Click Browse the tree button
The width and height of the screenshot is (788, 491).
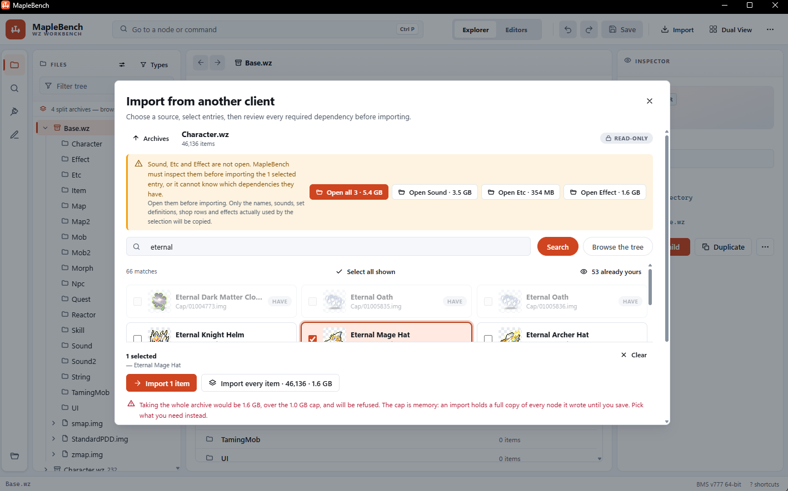[x=617, y=247]
